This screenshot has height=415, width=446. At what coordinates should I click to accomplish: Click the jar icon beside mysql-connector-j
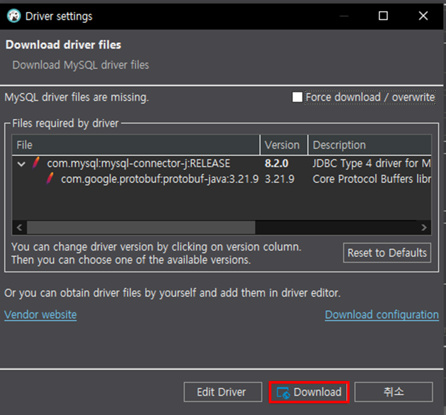pos(36,163)
